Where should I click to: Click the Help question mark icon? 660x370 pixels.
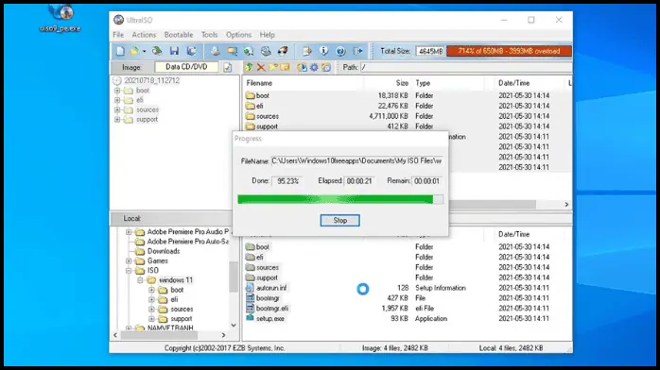point(340,51)
